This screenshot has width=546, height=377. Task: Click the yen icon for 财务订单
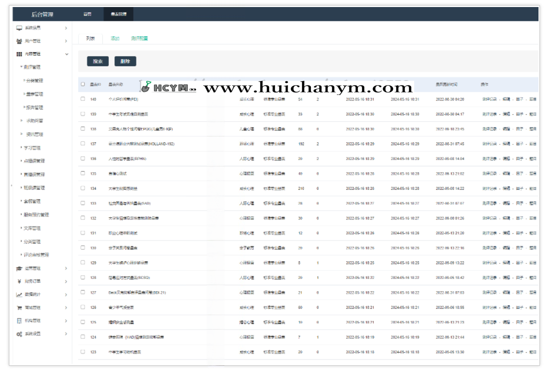tap(19, 282)
